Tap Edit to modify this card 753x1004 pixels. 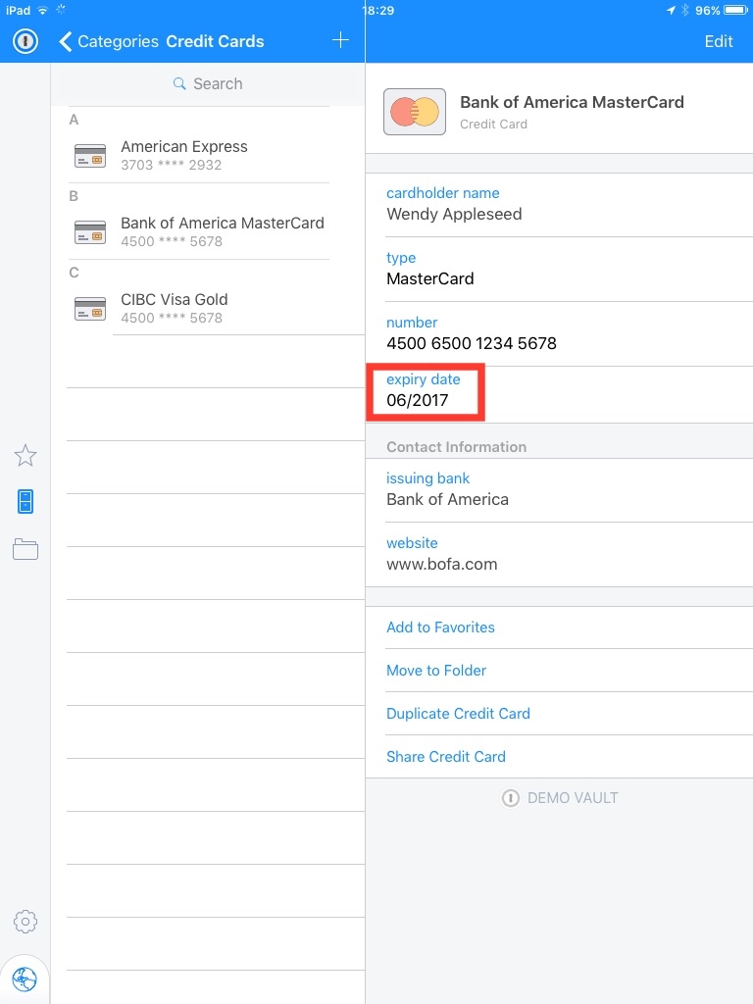pos(719,41)
